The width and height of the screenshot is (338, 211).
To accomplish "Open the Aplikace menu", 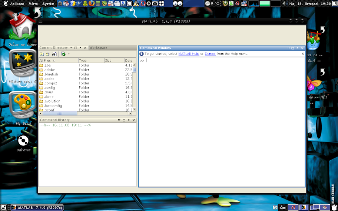I will click(17, 3).
